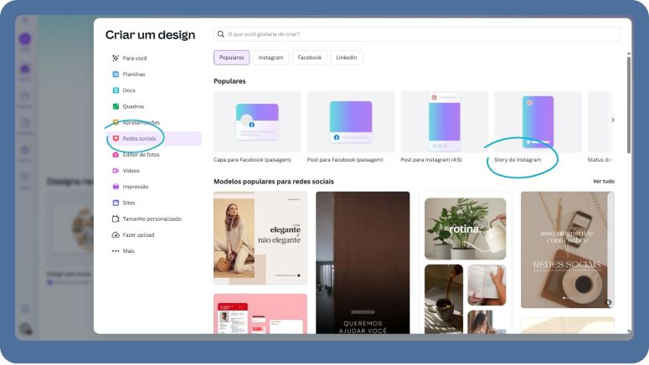
Task: Switch to Populares filter tab
Action: pyautogui.click(x=232, y=58)
